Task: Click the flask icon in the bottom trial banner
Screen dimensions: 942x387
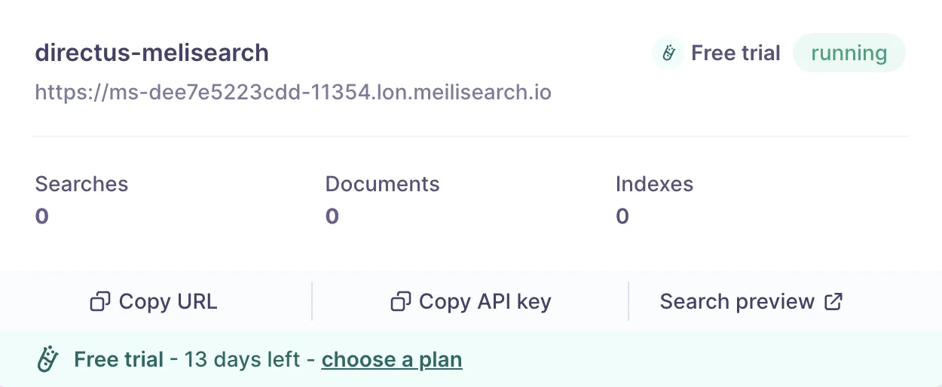Action: coord(48,359)
